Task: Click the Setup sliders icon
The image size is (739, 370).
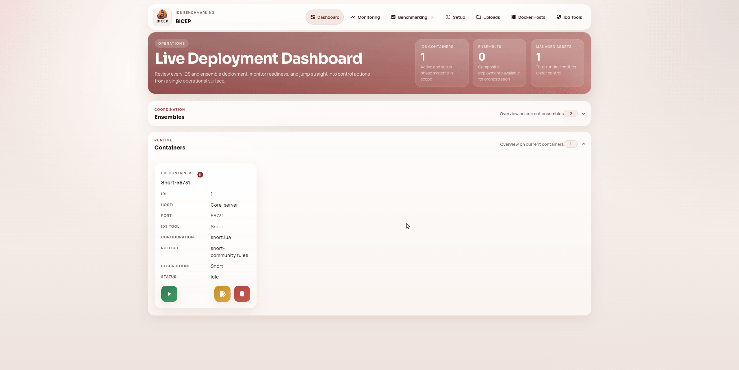Action: point(448,17)
